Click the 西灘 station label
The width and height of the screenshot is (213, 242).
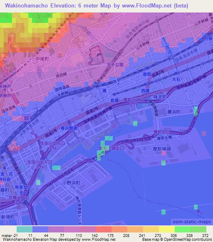pyautogui.click(x=145, y=91)
